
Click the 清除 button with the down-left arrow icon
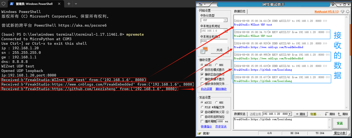point(330,114)
